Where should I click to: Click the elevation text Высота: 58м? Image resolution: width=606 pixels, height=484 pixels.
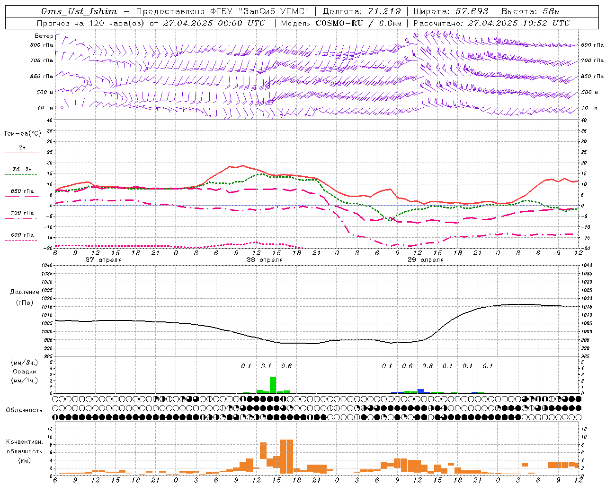point(531,11)
